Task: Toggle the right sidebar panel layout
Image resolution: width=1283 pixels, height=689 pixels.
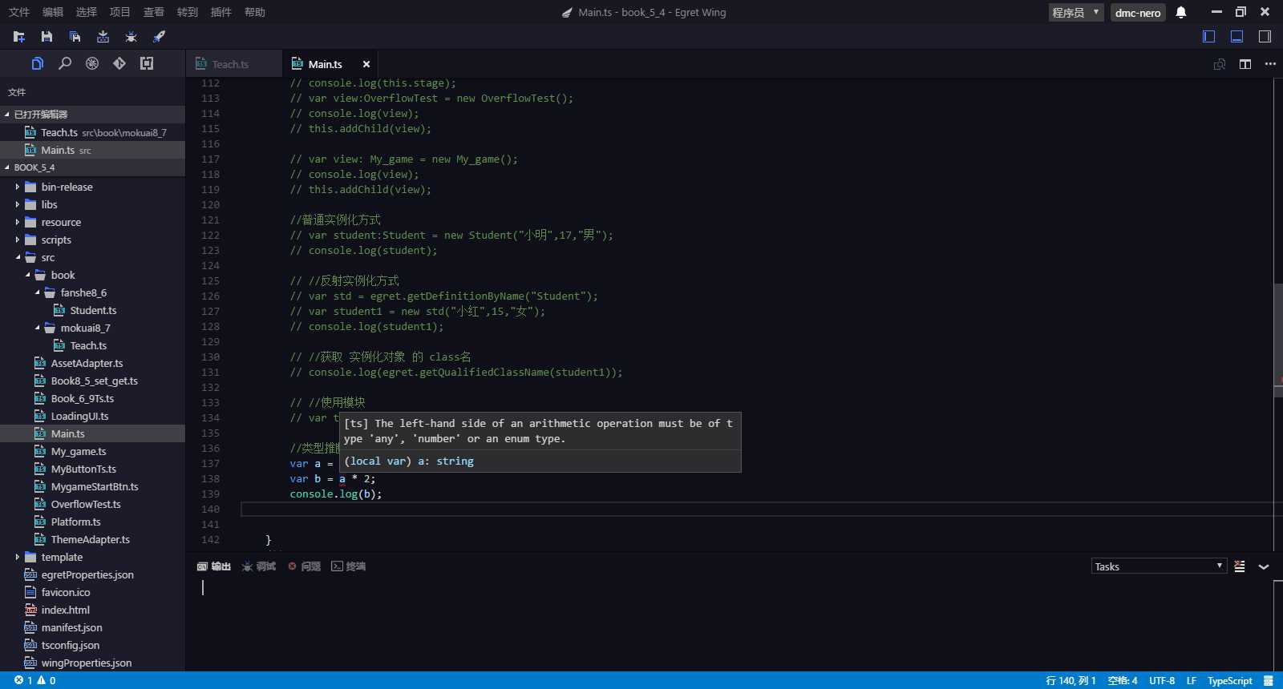Action: click(x=1265, y=36)
